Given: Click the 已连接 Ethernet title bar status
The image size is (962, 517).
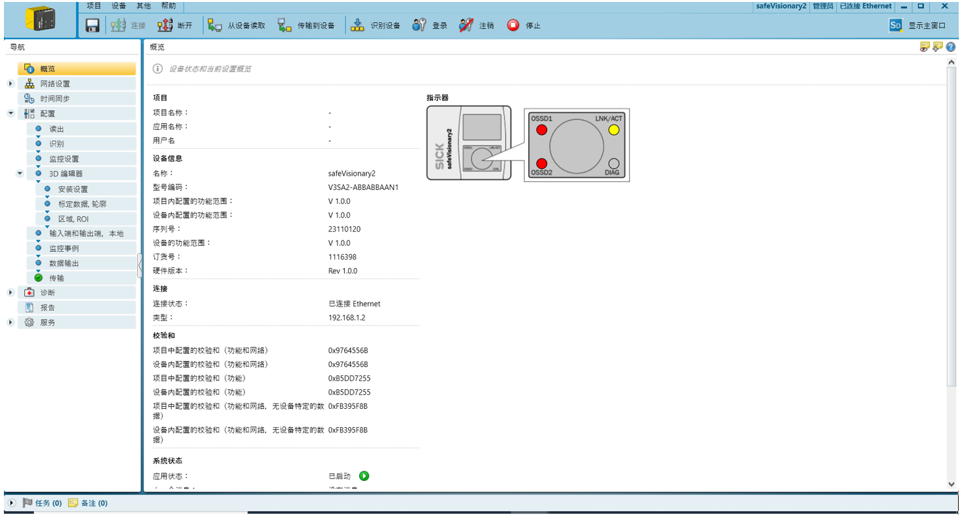Looking at the screenshot, I should tap(866, 6).
